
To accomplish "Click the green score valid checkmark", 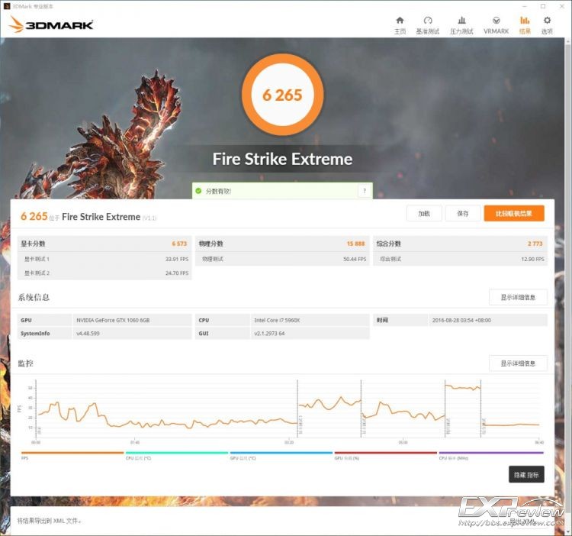I will (x=198, y=191).
